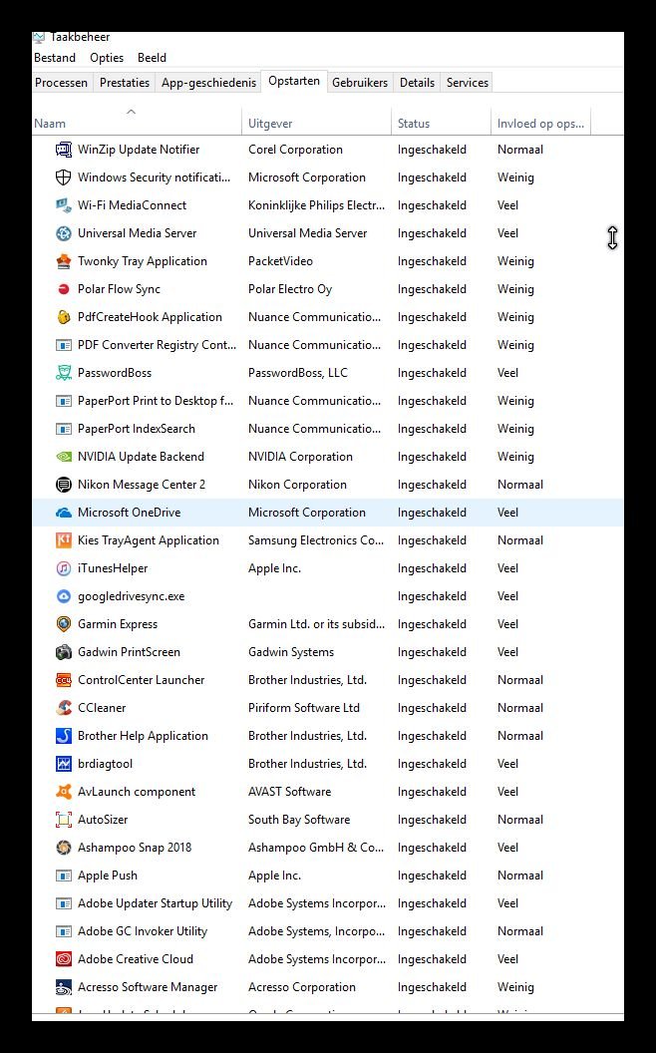This screenshot has width=656, height=1053.
Task: Click the Brother Help Application icon
Action: coord(63,736)
